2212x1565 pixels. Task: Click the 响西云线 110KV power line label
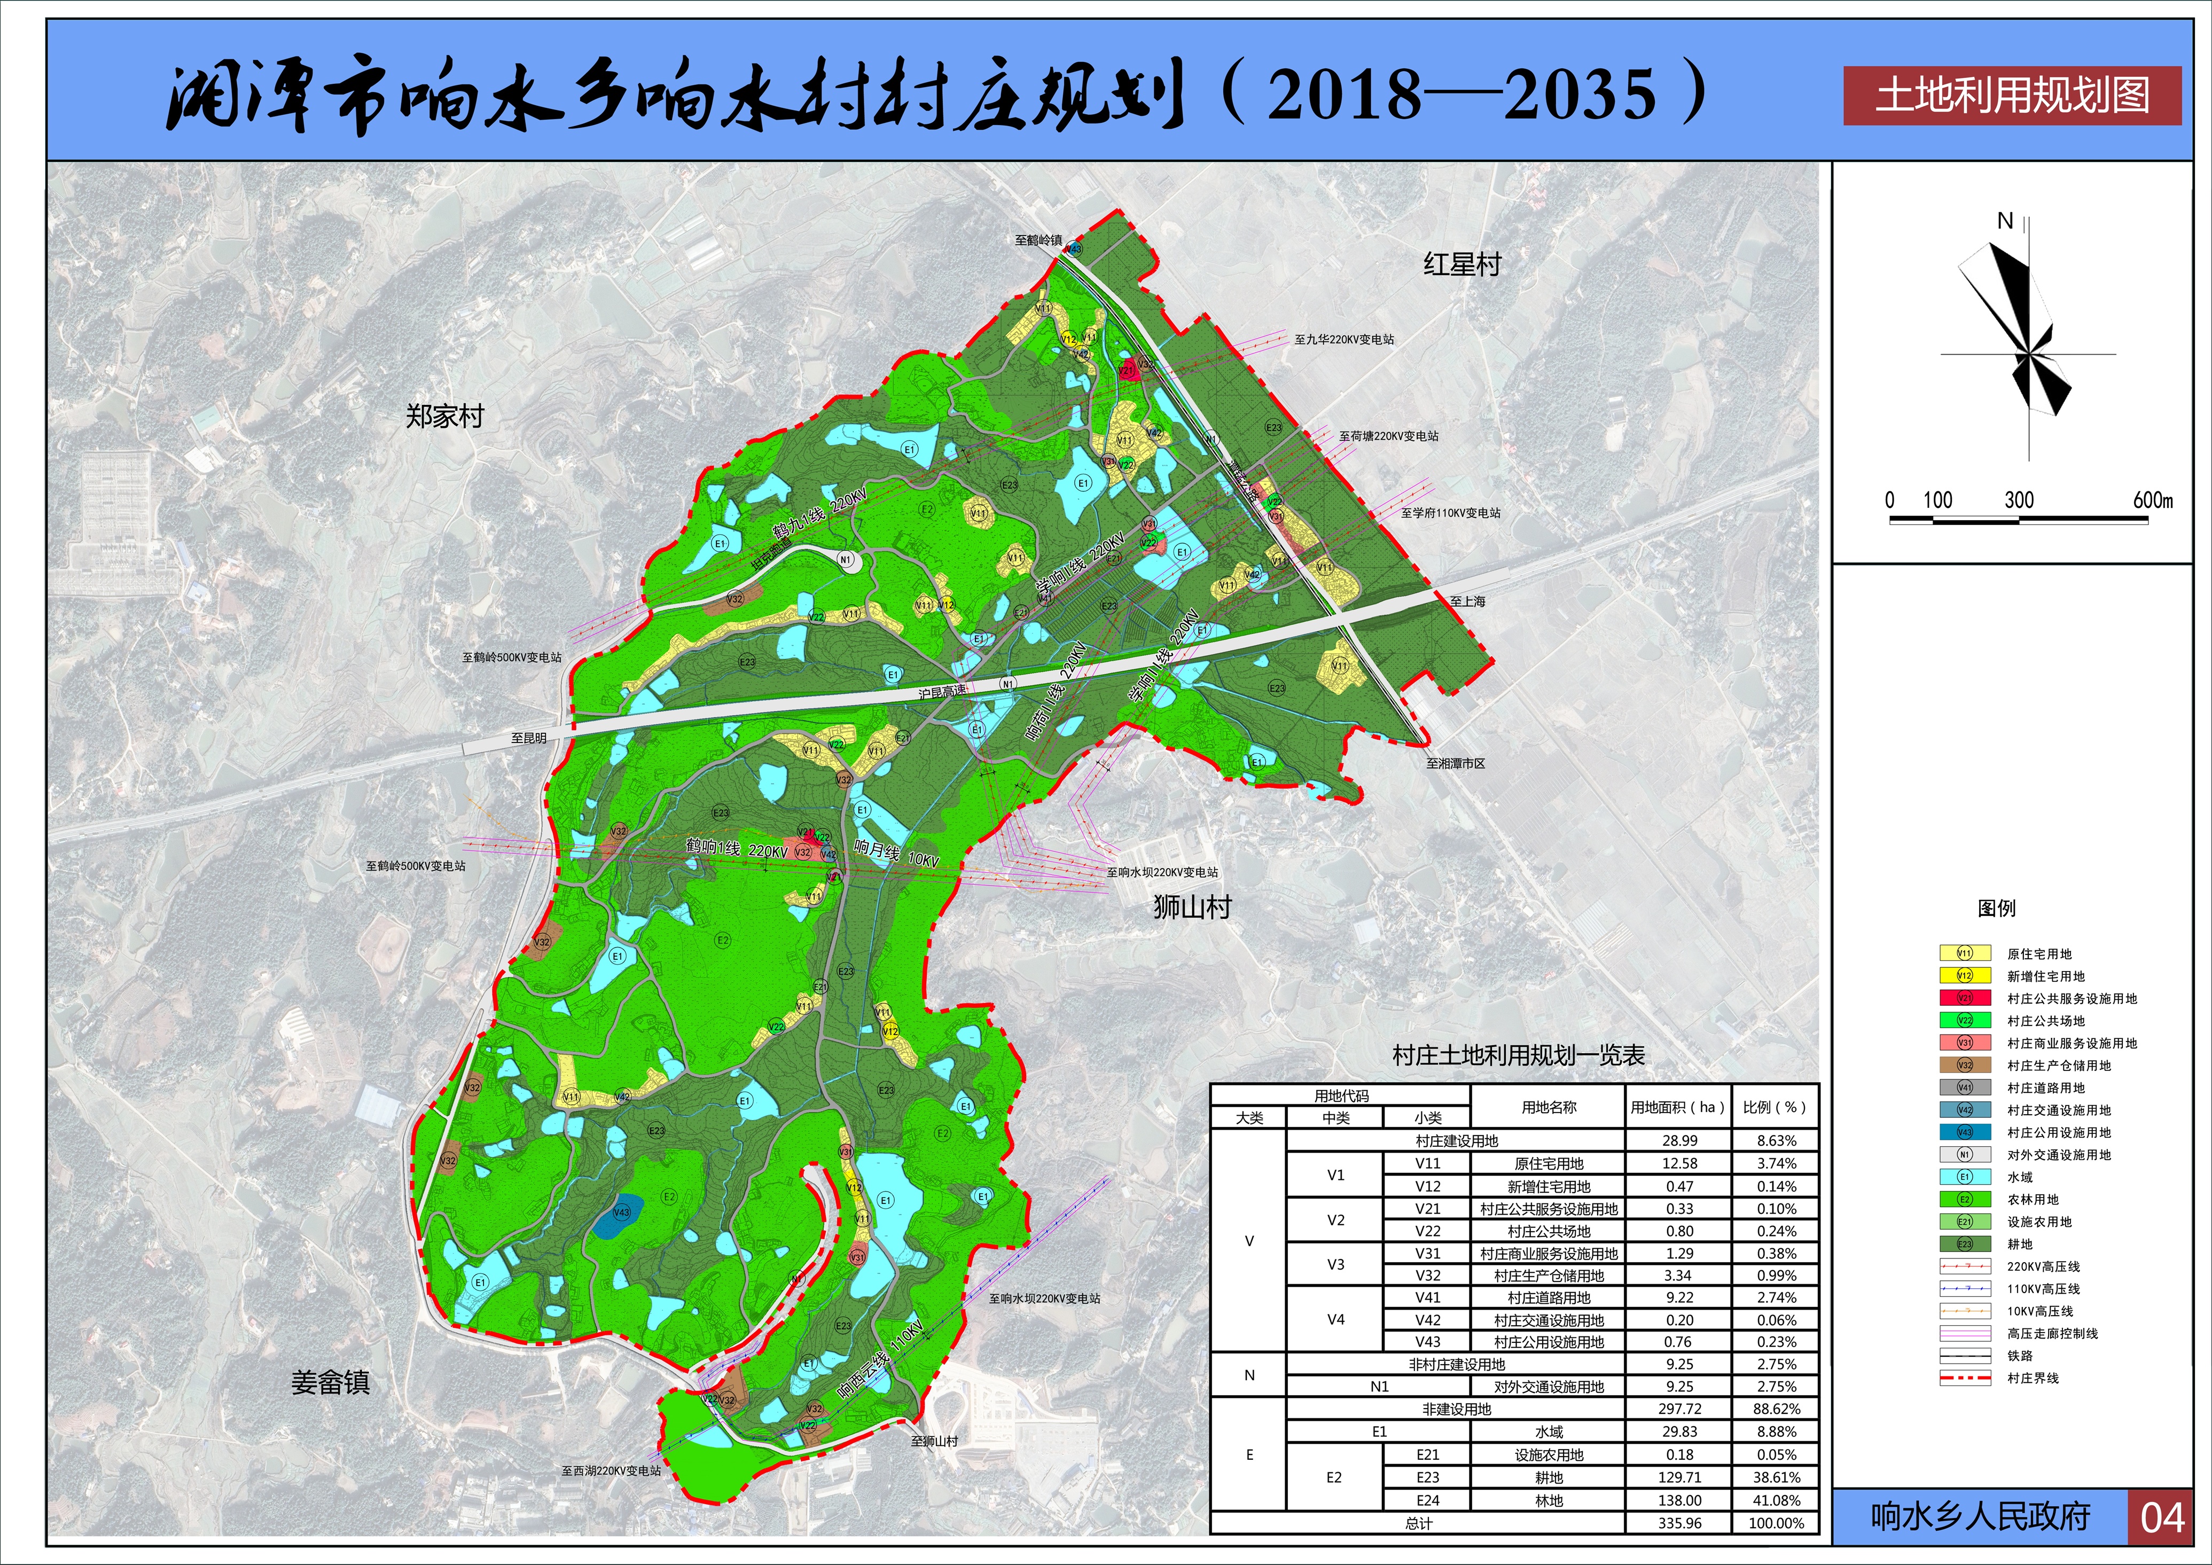click(x=880, y=1359)
